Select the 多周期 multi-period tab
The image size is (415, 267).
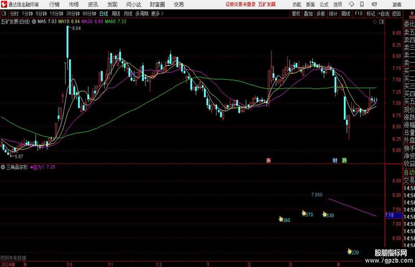142,14
